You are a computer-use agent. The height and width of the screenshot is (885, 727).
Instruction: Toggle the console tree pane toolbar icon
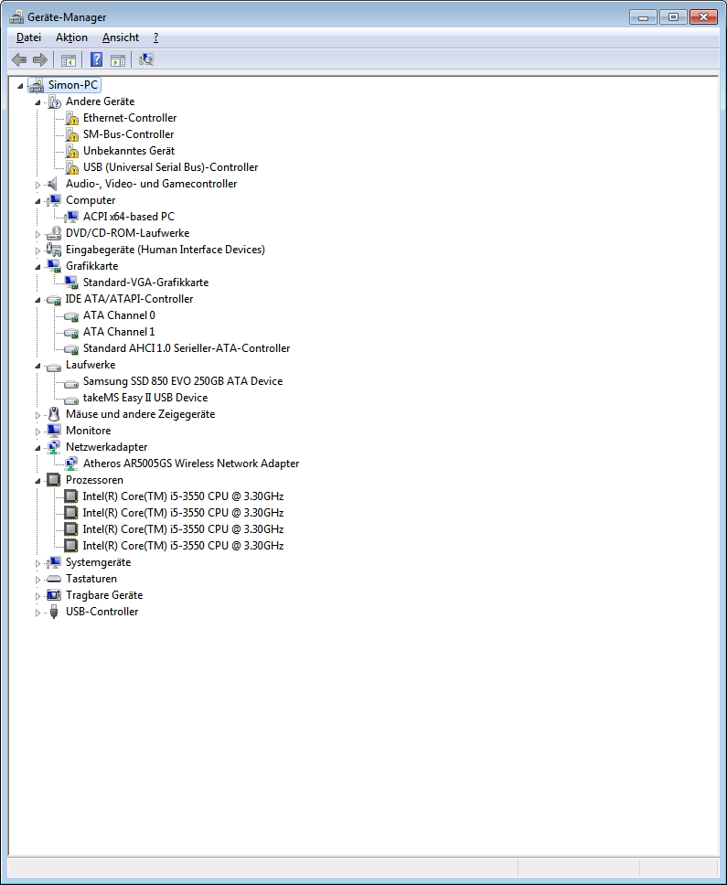point(69,59)
